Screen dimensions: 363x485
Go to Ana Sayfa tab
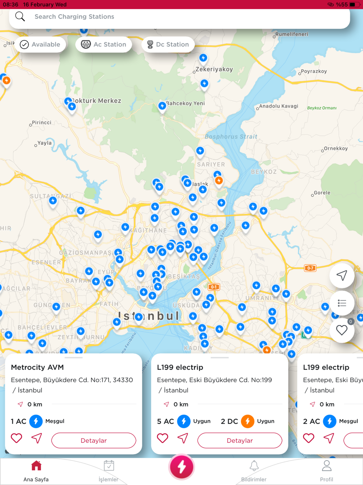(x=36, y=472)
